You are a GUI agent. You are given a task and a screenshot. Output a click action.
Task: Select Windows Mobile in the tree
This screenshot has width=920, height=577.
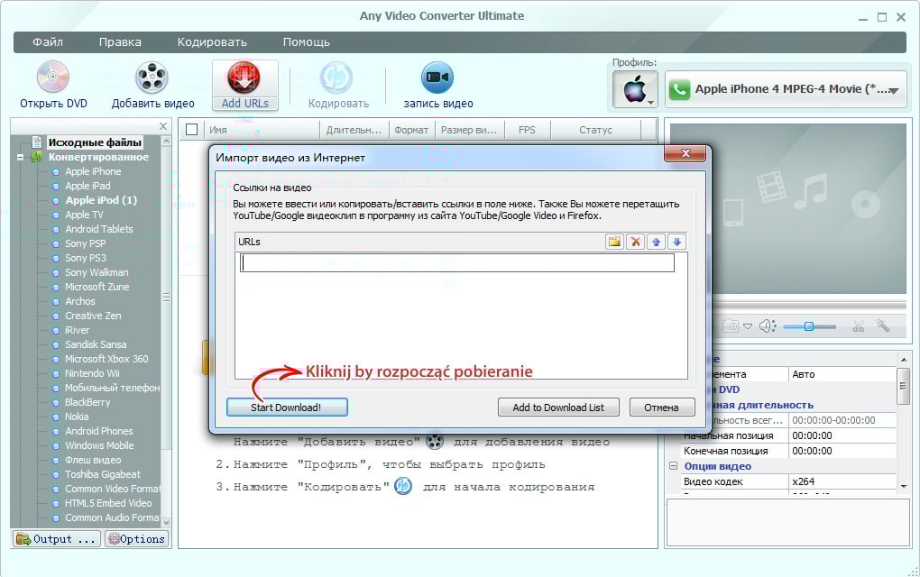click(99, 445)
